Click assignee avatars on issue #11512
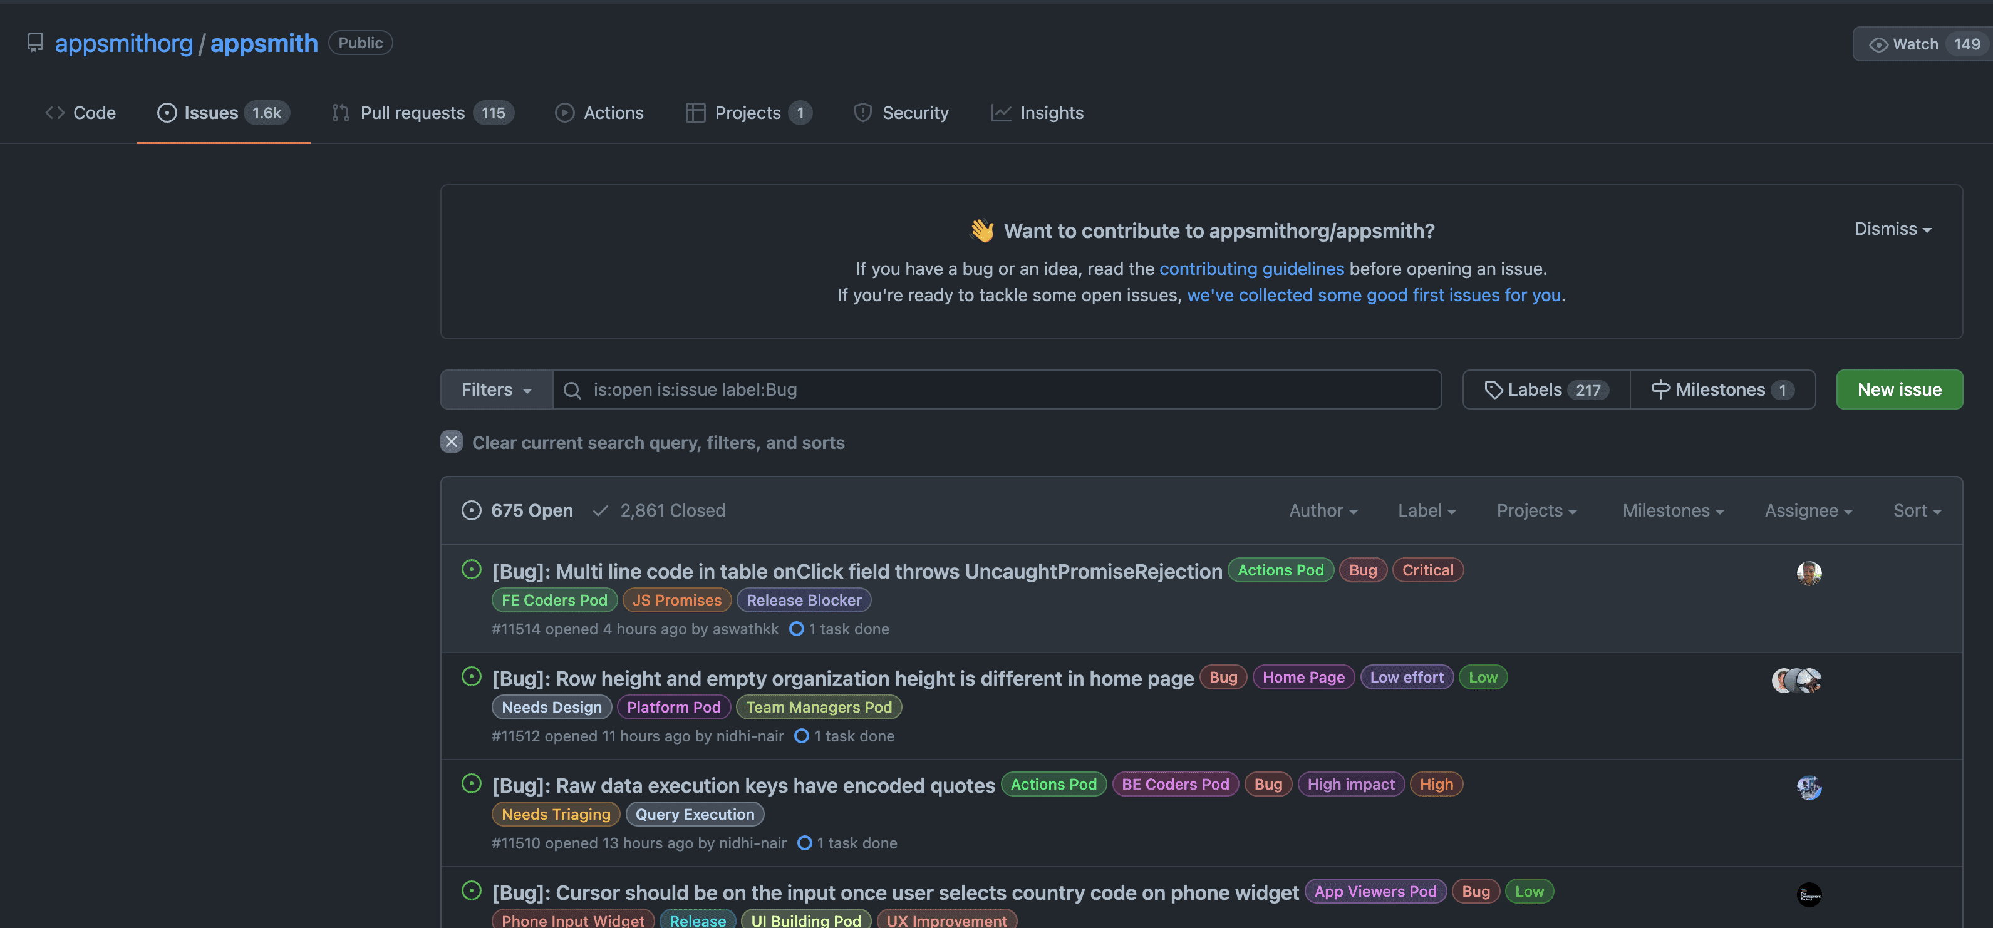This screenshot has width=1993, height=928. point(1796,681)
